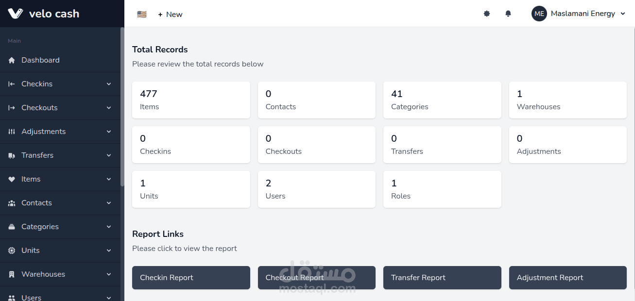Open the Categories sidebar menu
Screen dimensions: 635x301
coord(40,227)
